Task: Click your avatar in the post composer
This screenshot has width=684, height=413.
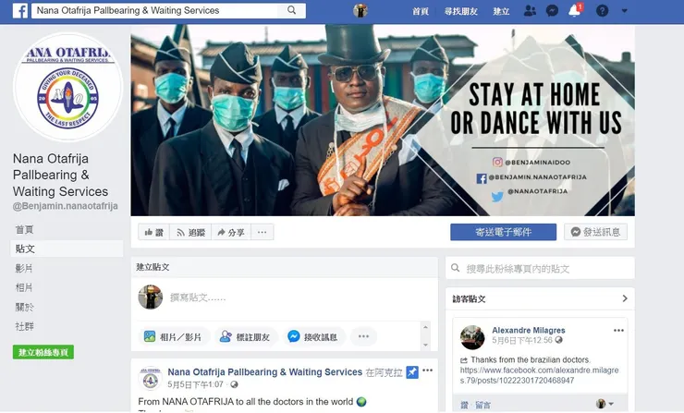Action: [151, 297]
